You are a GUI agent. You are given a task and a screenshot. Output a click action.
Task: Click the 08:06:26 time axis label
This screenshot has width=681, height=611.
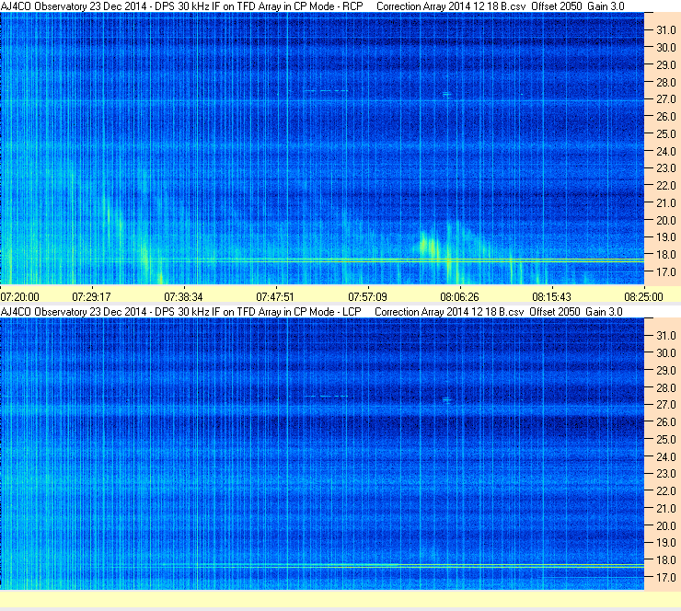coord(459,297)
